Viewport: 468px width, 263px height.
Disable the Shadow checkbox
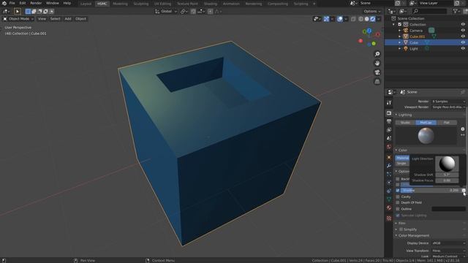point(398,190)
